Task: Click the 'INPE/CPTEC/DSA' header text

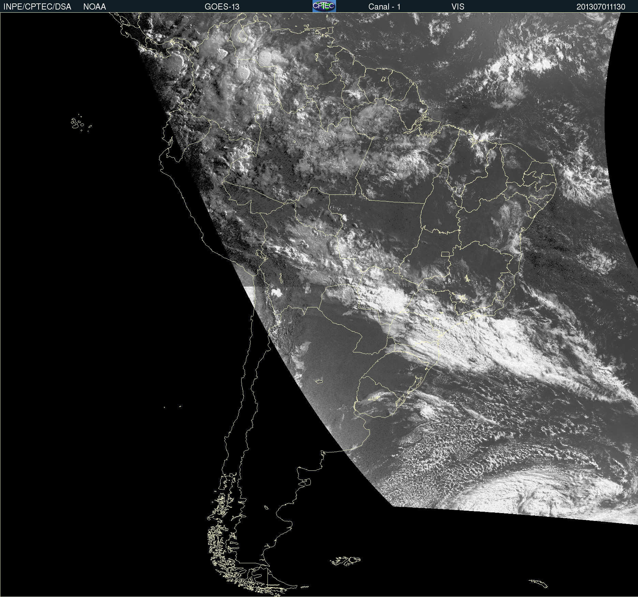Action: (37, 7)
